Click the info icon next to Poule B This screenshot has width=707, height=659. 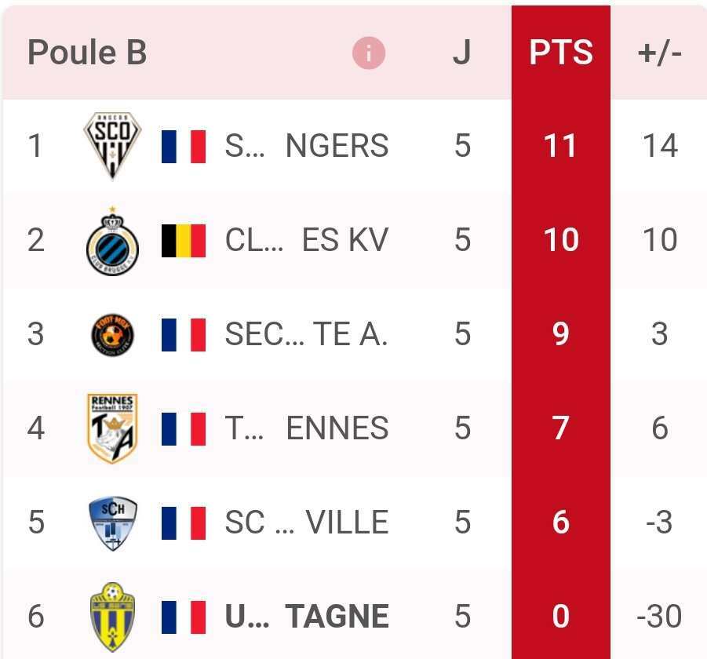pos(369,53)
